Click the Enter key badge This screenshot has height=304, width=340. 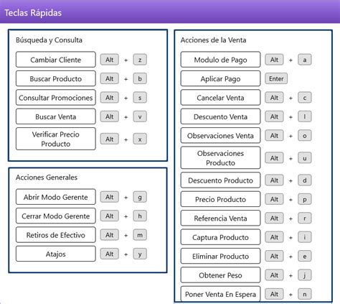(x=276, y=78)
